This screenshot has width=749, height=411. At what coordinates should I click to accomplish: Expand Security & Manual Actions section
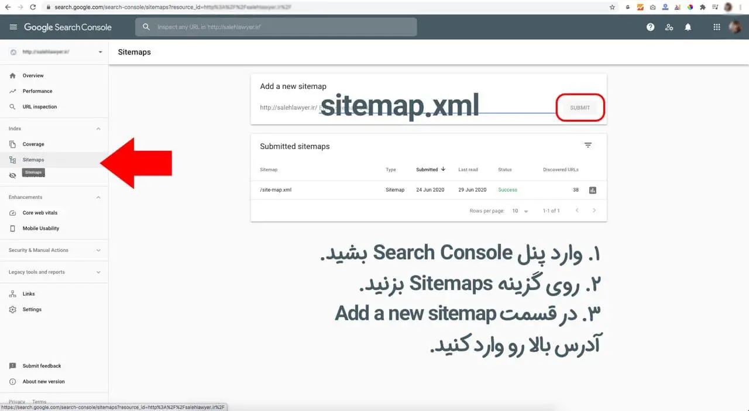pos(98,250)
